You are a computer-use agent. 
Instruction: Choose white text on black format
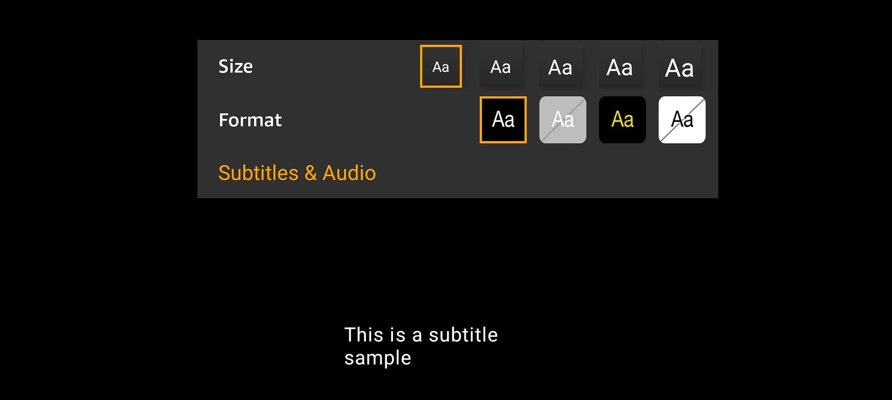tap(503, 120)
